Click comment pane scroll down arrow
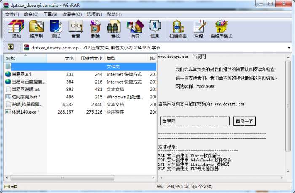 coord(288,171)
